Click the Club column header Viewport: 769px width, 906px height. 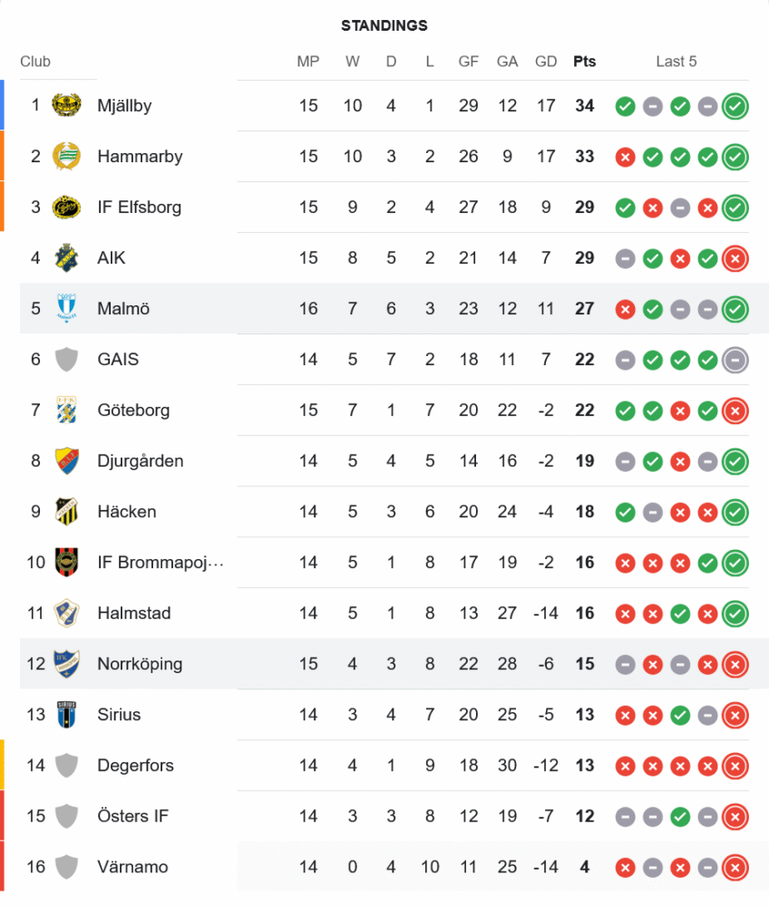tap(35, 62)
